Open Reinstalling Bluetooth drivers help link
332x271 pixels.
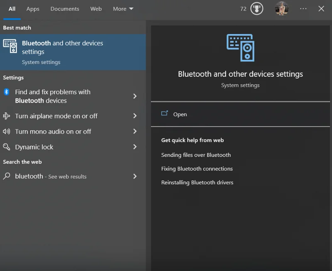pyautogui.click(x=197, y=183)
